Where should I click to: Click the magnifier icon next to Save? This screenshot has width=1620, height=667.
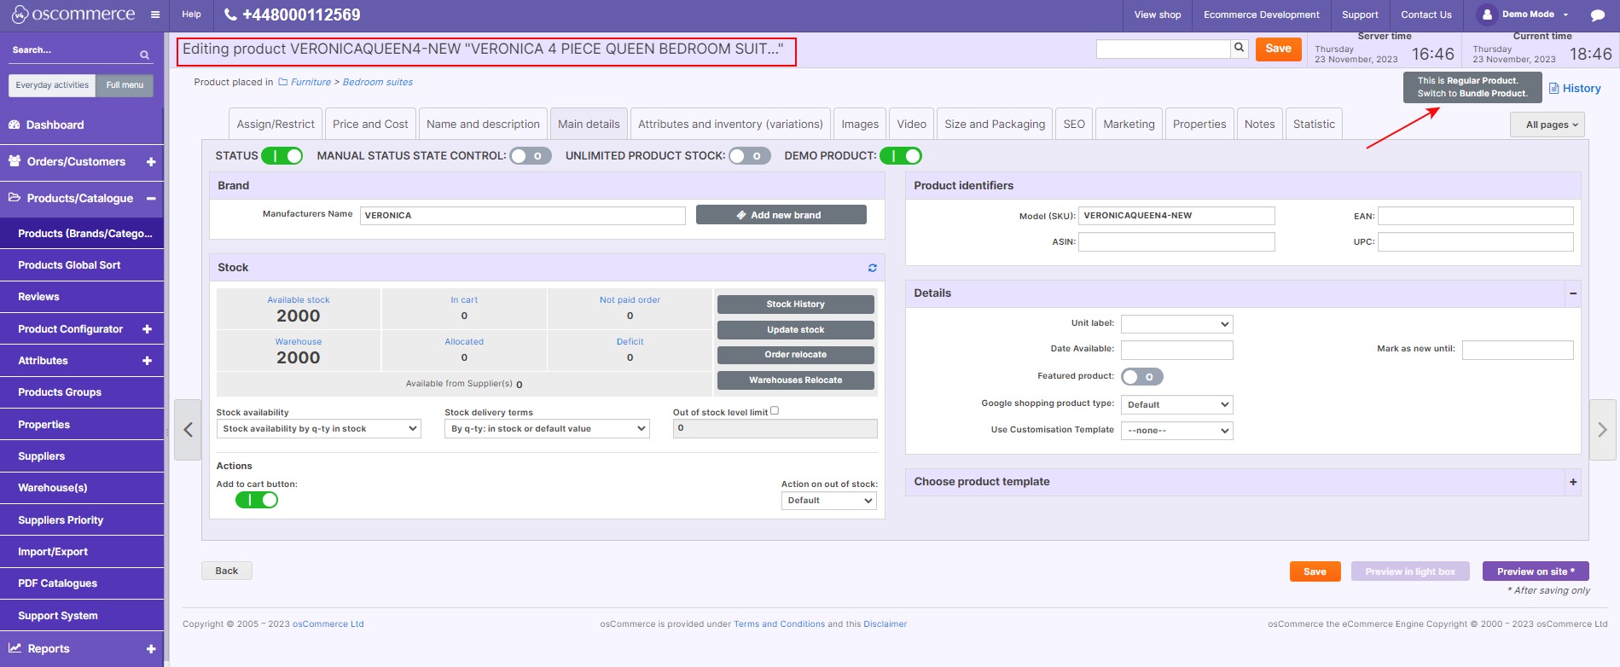(x=1239, y=49)
